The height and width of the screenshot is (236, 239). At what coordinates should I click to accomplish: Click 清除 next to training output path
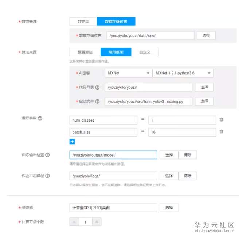pyautogui.click(x=188, y=155)
